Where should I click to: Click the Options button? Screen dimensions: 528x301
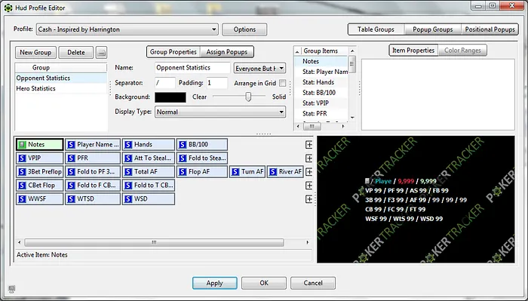pyautogui.click(x=244, y=29)
